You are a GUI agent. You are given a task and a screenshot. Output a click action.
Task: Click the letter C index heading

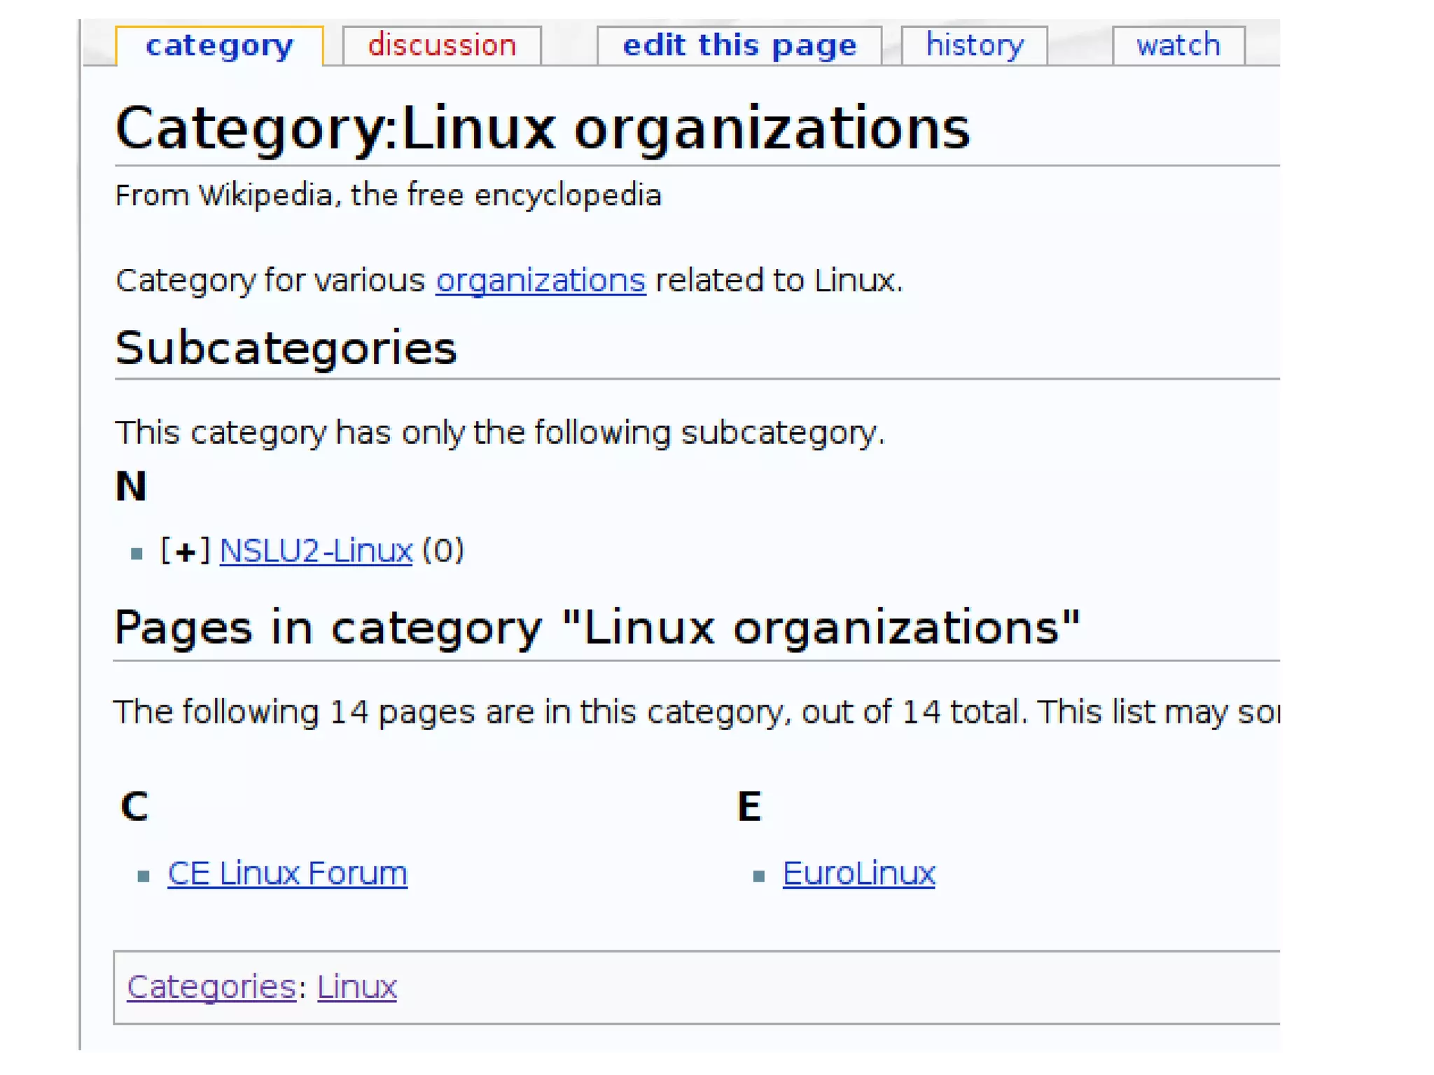coord(134,806)
